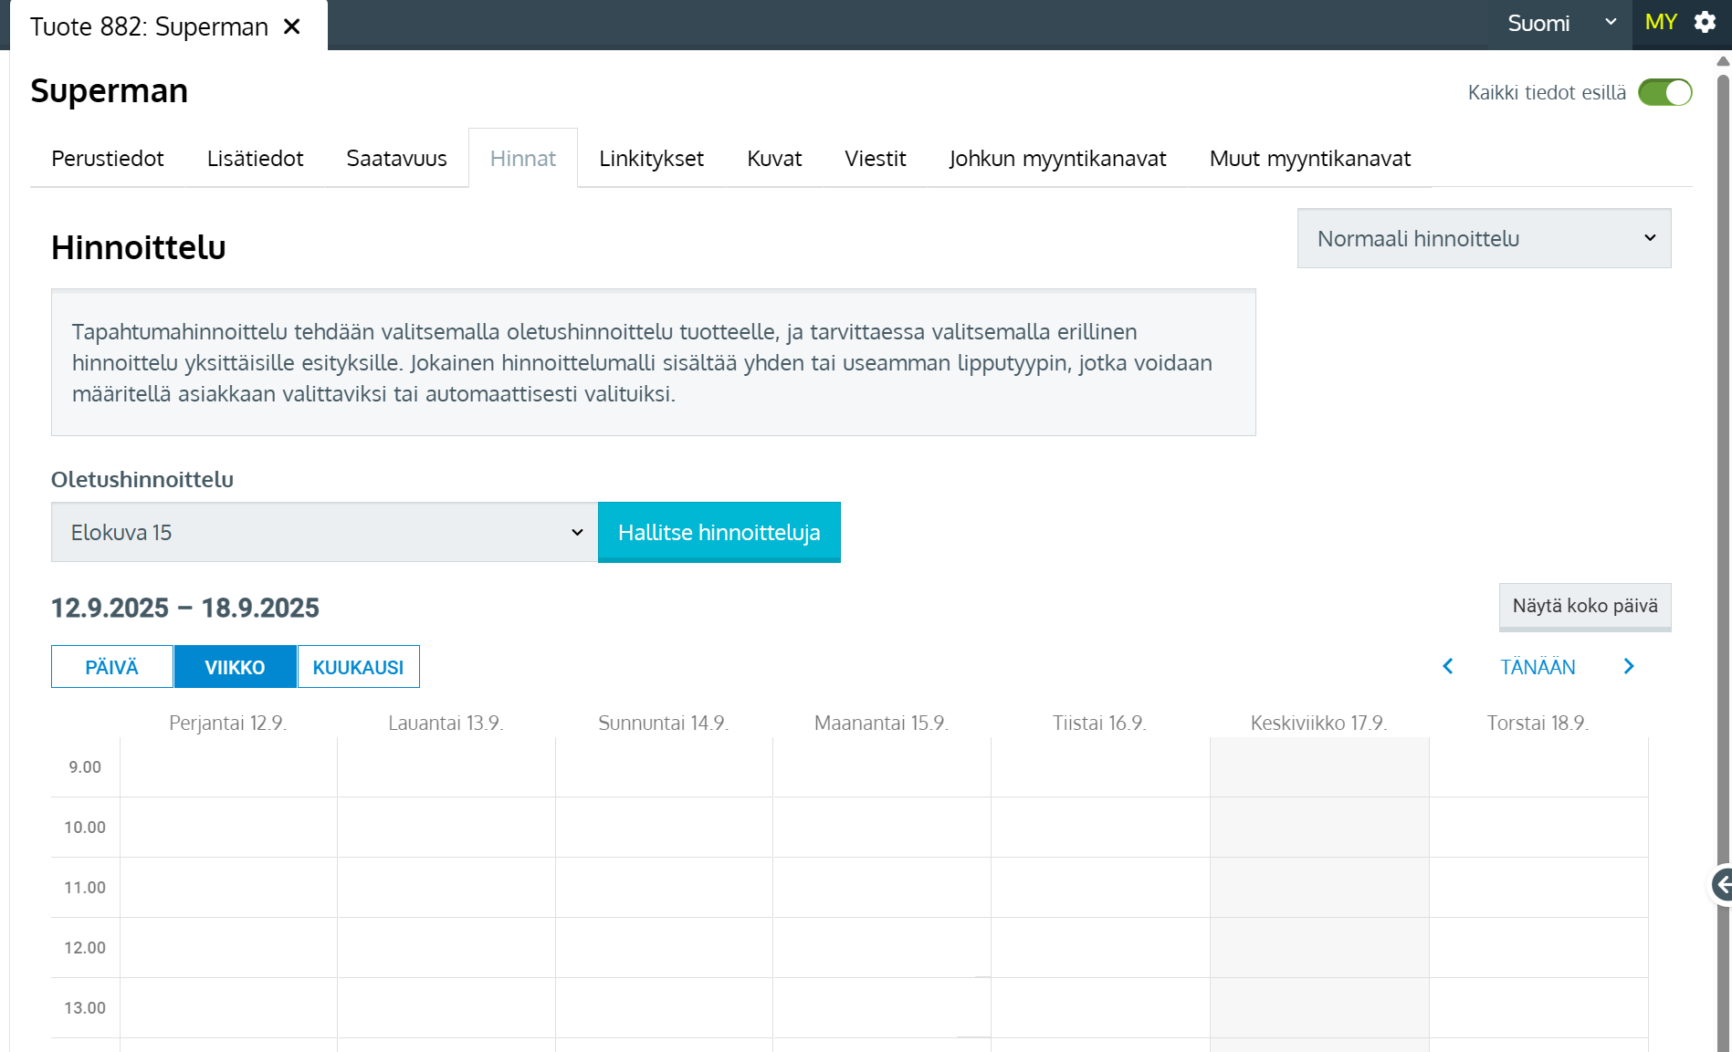
Task: Click the Lauantai 13.9. column header
Action: pyautogui.click(x=446, y=723)
